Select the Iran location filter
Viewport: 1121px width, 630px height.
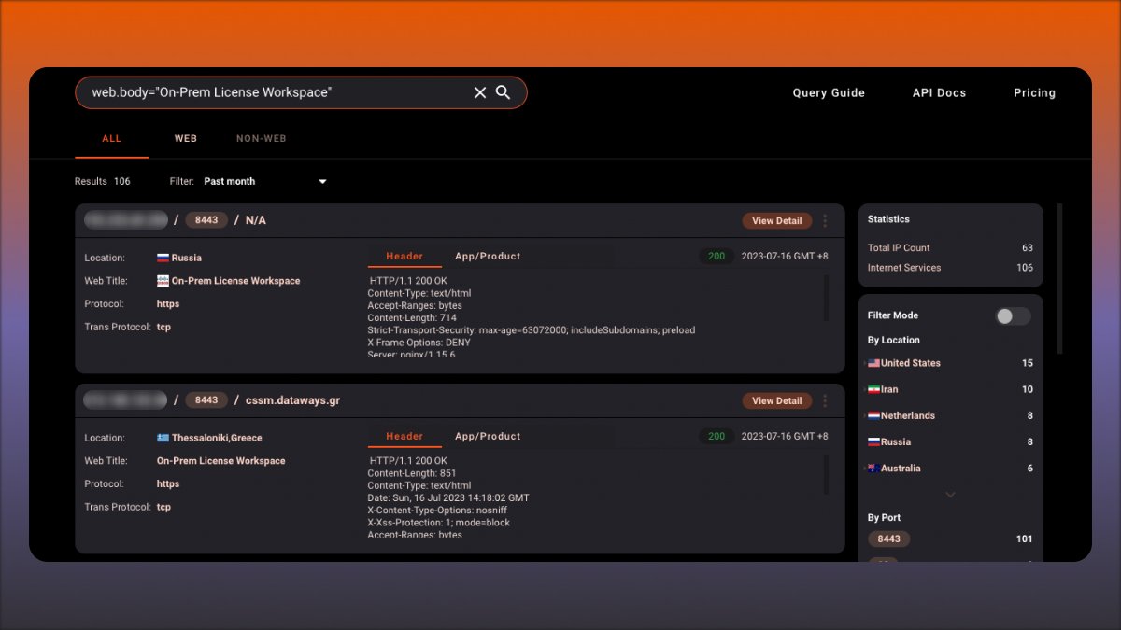883,389
